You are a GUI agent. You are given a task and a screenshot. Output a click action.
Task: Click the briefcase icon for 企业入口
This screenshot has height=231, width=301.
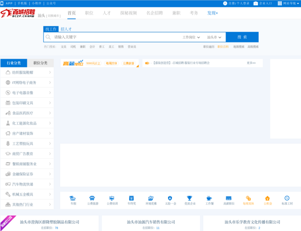coord(256,3)
